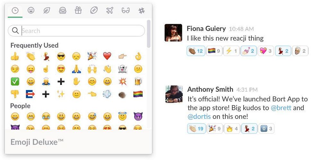
Task: Toggle fire reaction on Anthony's message
Action: tap(232, 129)
